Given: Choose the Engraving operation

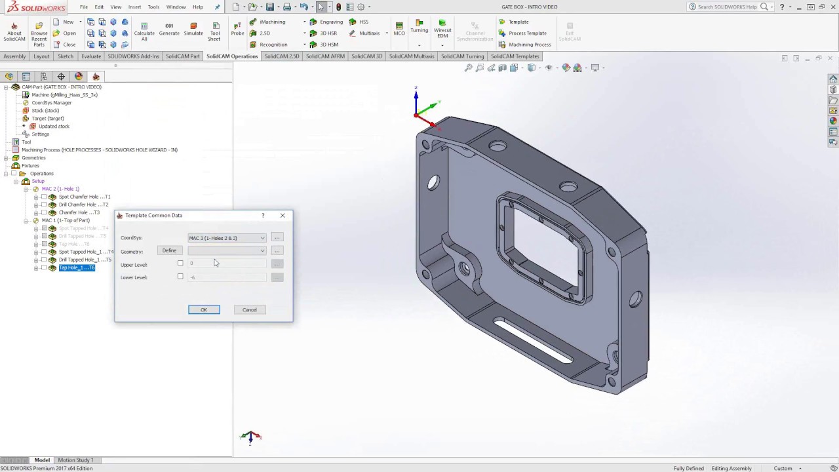Looking at the screenshot, I should point(326,22).
